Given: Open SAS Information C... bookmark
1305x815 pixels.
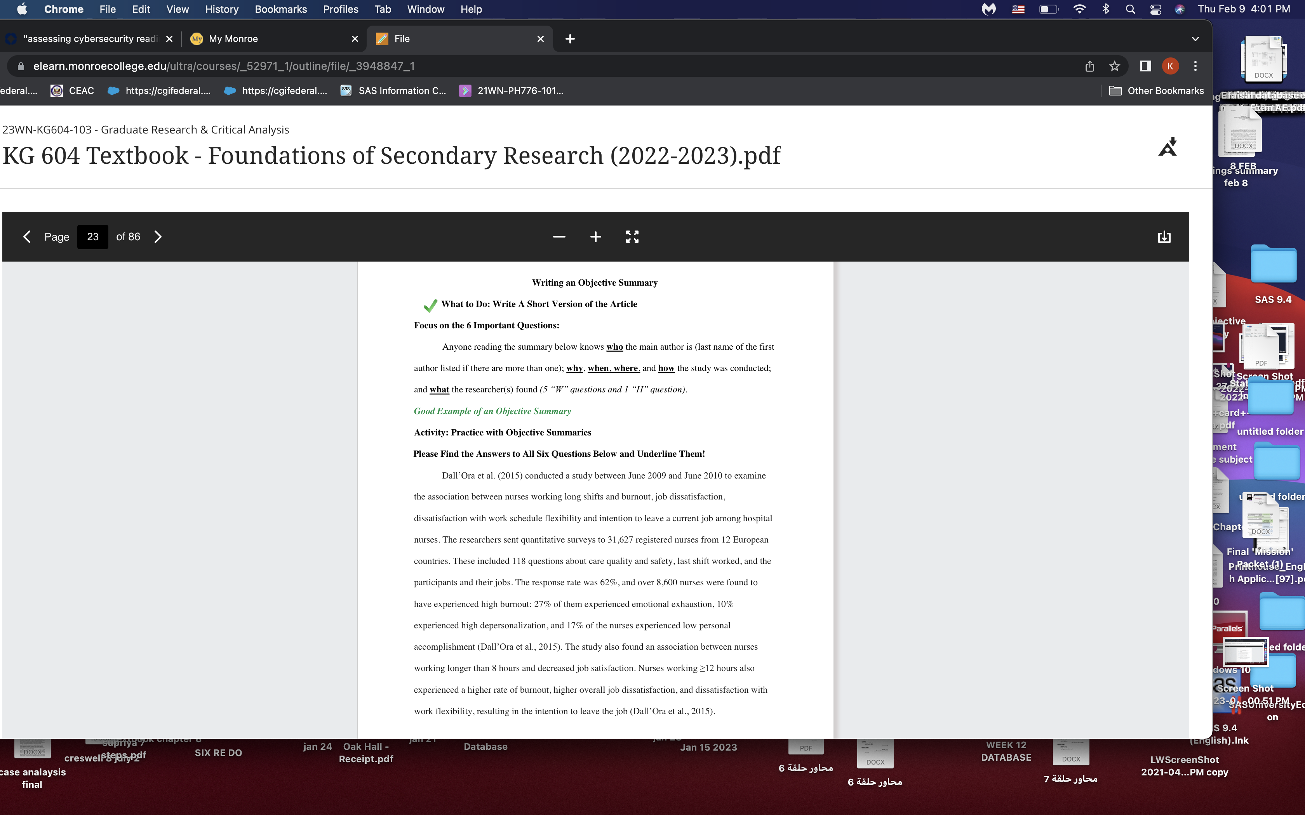Looking at the screenshot, I should [x=394, y=90].
